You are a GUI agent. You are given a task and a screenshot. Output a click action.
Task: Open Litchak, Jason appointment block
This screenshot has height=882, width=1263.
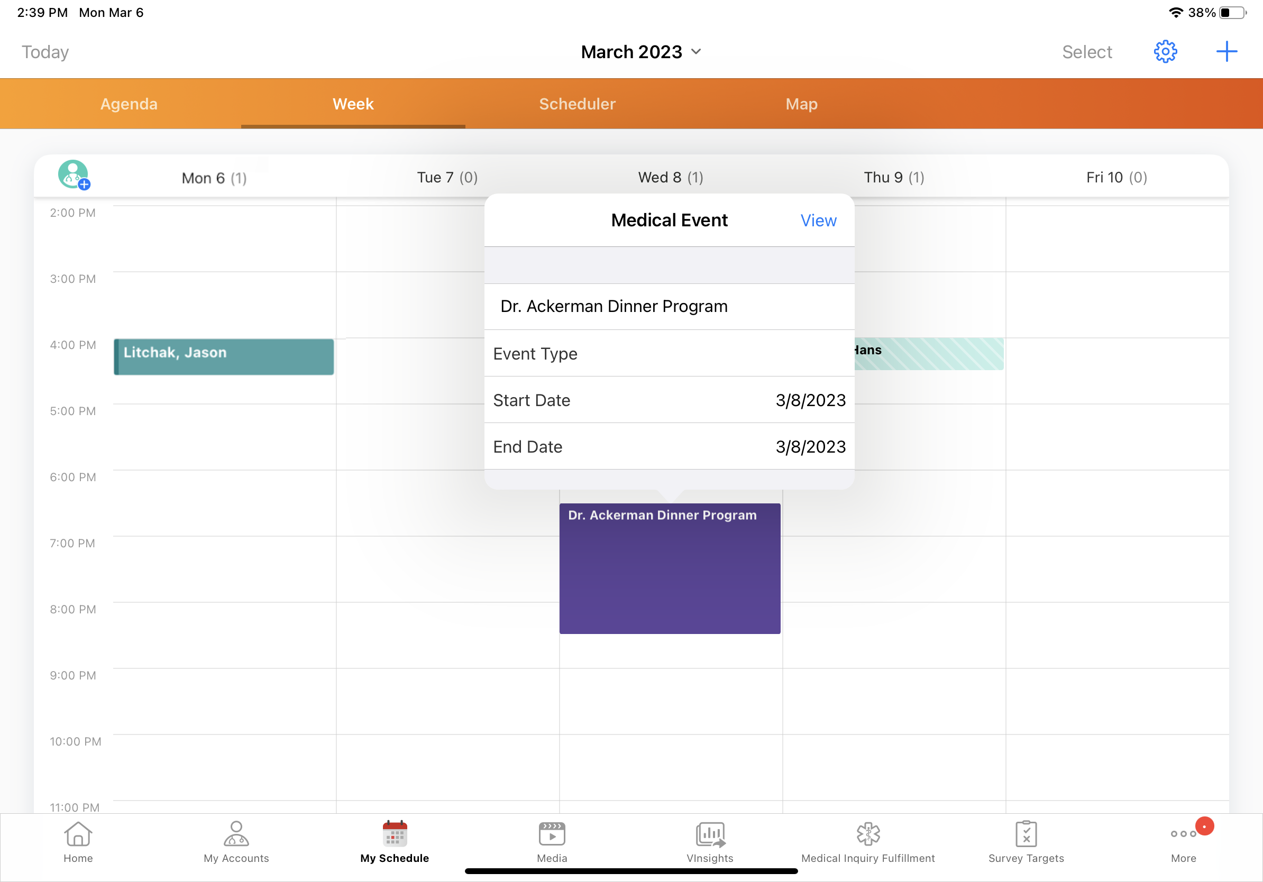224,356
